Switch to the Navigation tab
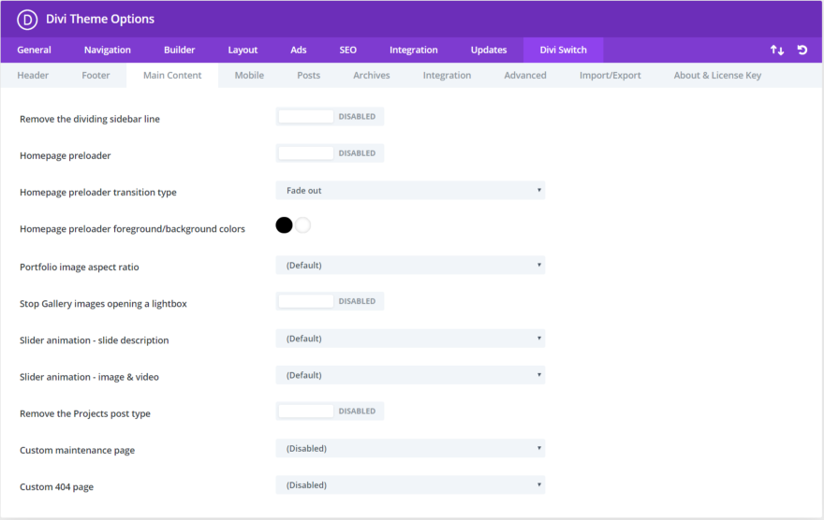 (107, 50)
